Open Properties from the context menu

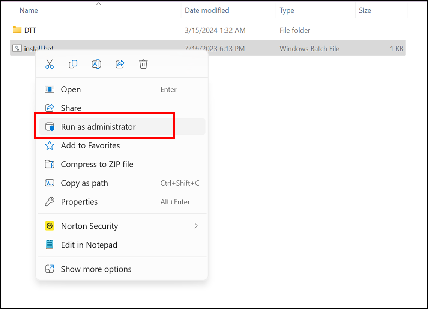pos(79,202)
